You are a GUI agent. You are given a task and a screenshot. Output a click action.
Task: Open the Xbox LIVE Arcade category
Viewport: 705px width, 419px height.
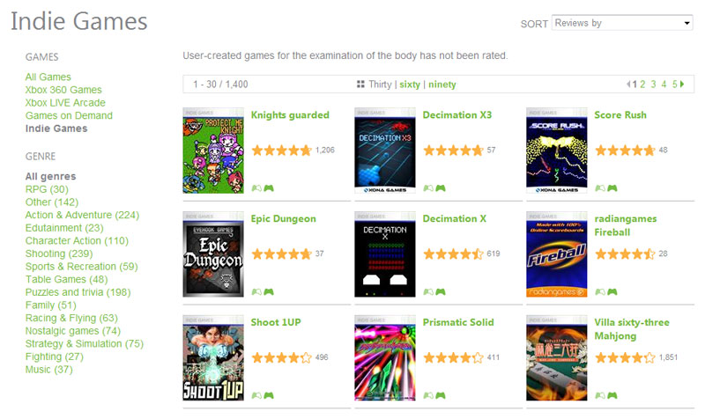pyautogui.click(x=65, y=103)
